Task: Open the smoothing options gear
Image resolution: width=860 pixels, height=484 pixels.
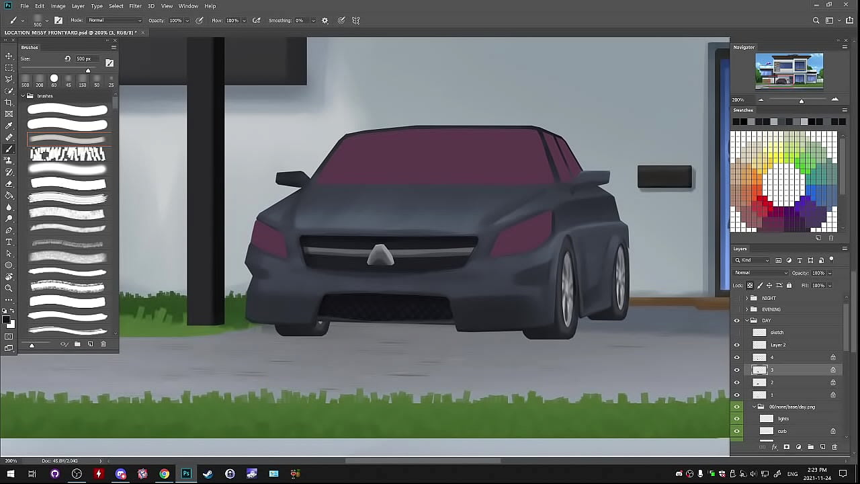Action: [325, 21]
